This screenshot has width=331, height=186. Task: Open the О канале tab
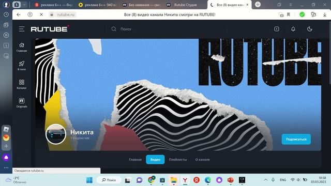click(202, 160)
